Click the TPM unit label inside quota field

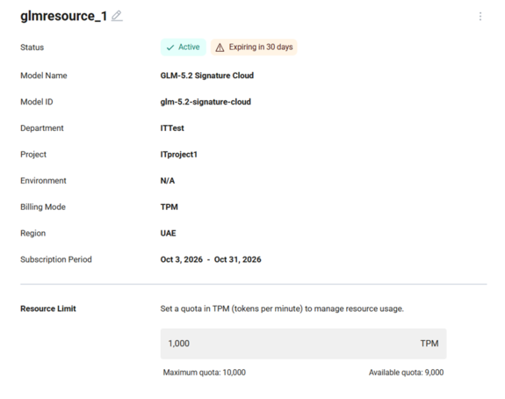coord(429,344)
